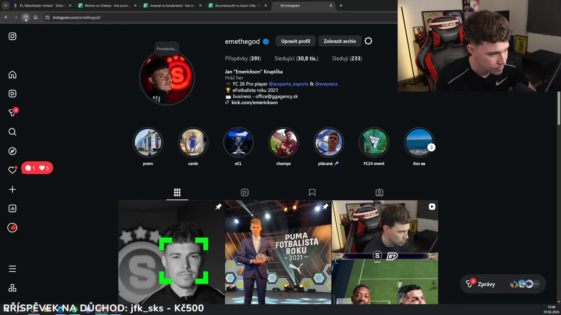View site information icon in address bar
The width and height of the screenshot is (561, 315).
pos(47,17)
